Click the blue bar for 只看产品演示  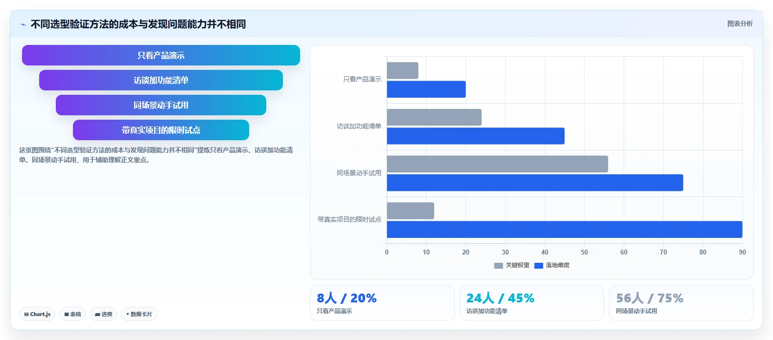426,89
